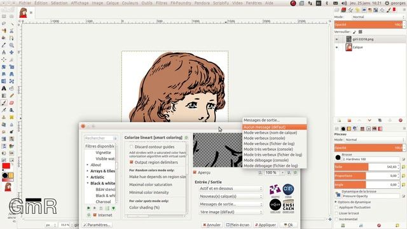The width and height of the screenshot is (407, 229).
Task: Toggle the Internet checkbox
Action: click(x=95, y=215)
